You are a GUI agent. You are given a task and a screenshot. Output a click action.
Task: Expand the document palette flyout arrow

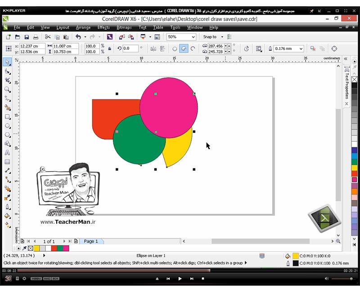(x=18, y=248)
